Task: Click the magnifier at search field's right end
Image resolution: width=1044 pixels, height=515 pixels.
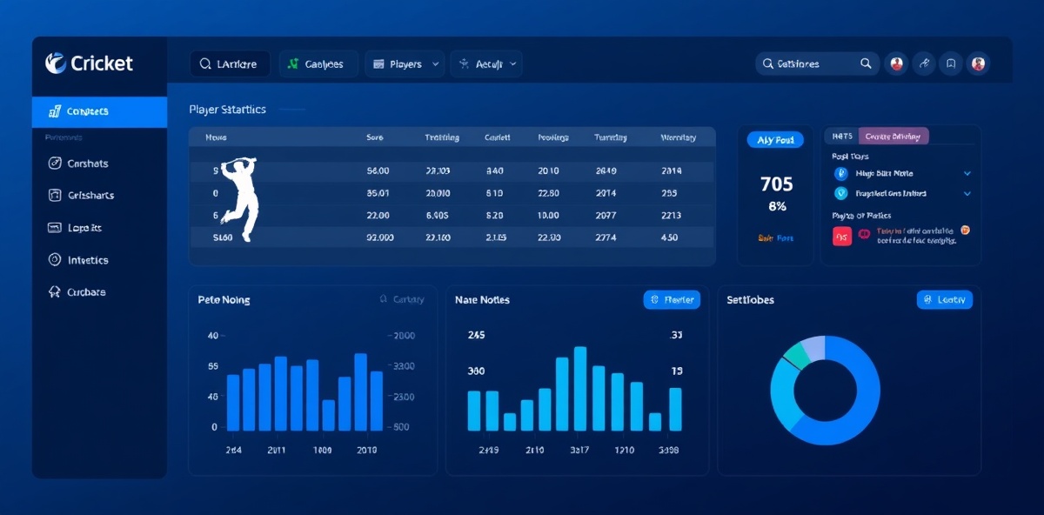Action: pos(866,64)
